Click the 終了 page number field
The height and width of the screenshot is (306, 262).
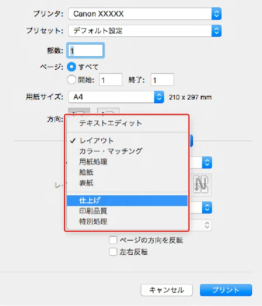pyautogui.click(x=162, y=80)
